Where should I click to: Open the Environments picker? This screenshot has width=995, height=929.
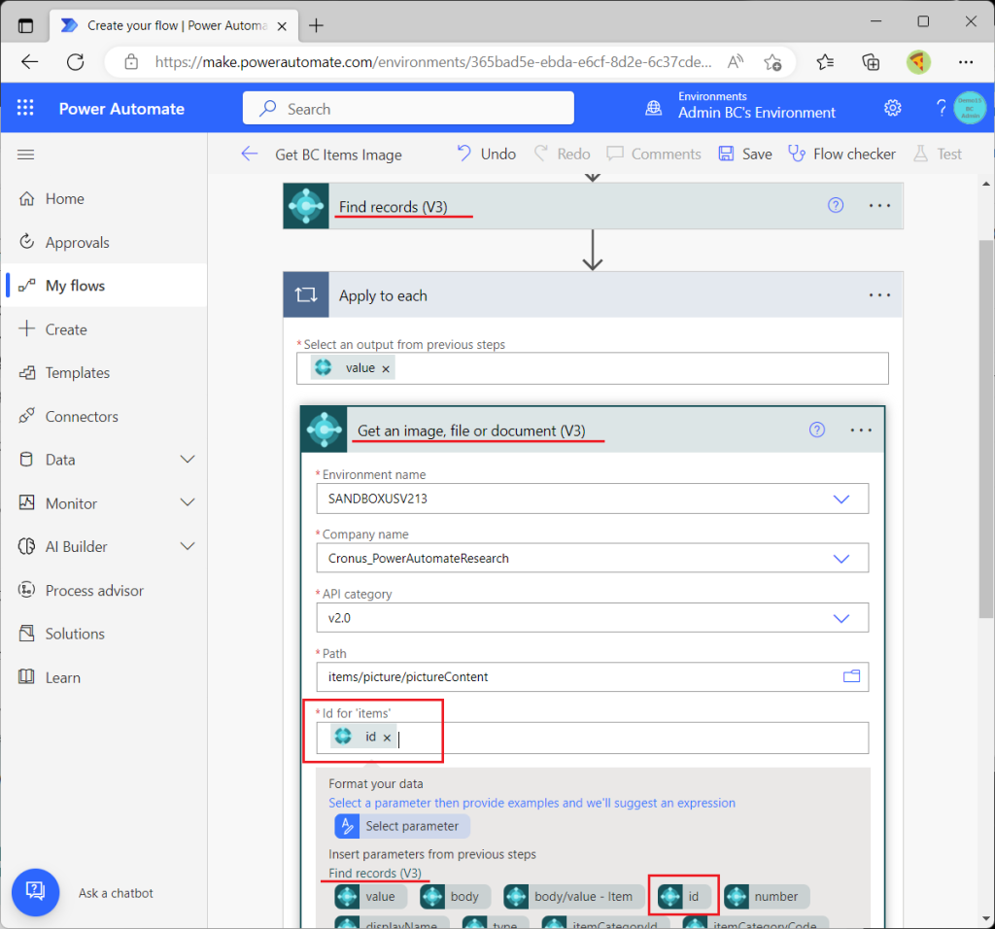(740, 106)
